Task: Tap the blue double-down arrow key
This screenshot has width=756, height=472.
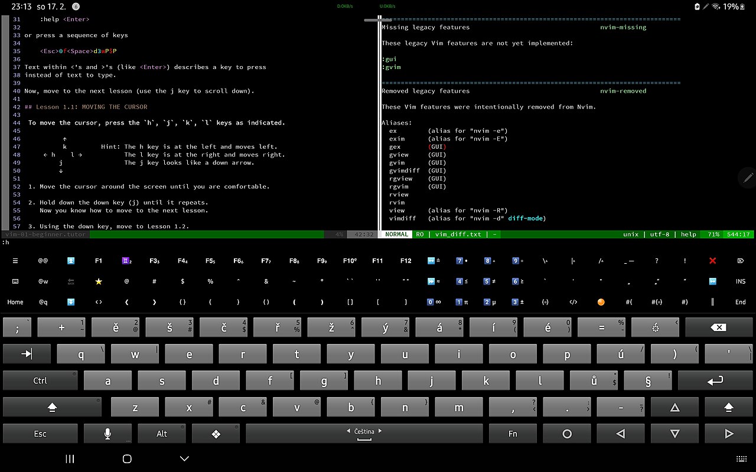Action: pyautogui.click(x=71, y=302)
